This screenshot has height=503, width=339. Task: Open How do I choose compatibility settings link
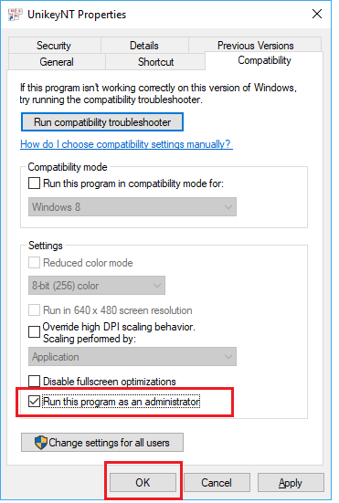126,144
